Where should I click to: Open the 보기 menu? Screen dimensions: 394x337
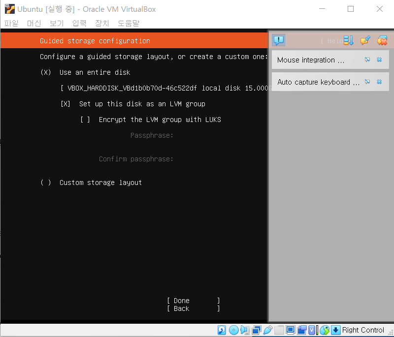click(57, 23)
